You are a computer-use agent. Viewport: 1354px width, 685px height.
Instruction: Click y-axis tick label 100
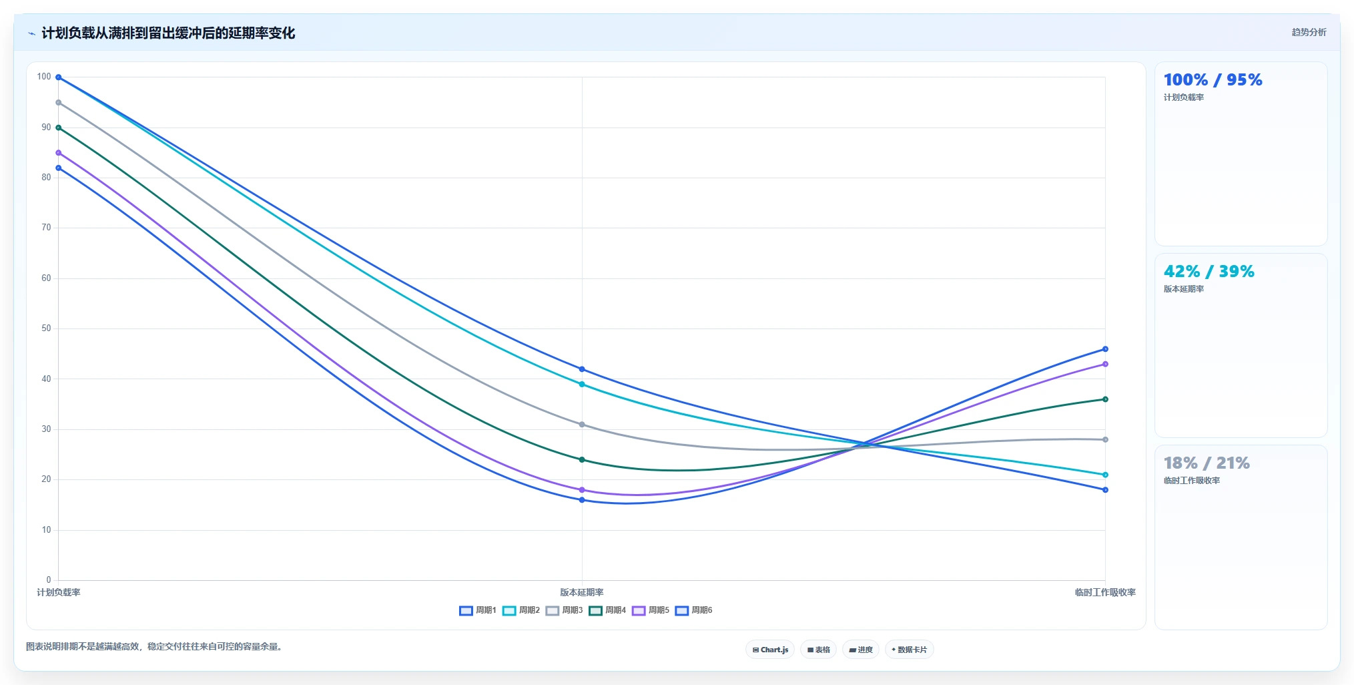coord(44,77)
